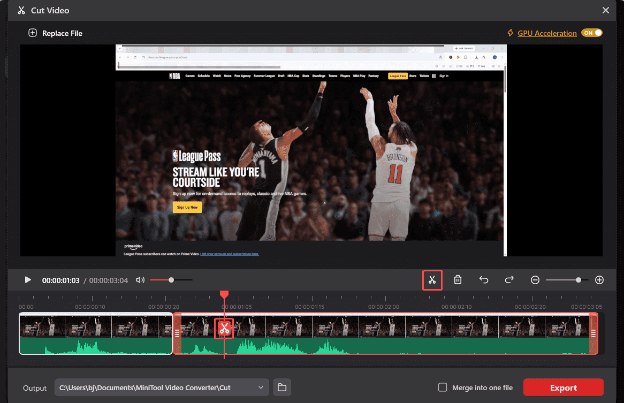Check Merge into one file
The image size is (624, 403).
443,387
